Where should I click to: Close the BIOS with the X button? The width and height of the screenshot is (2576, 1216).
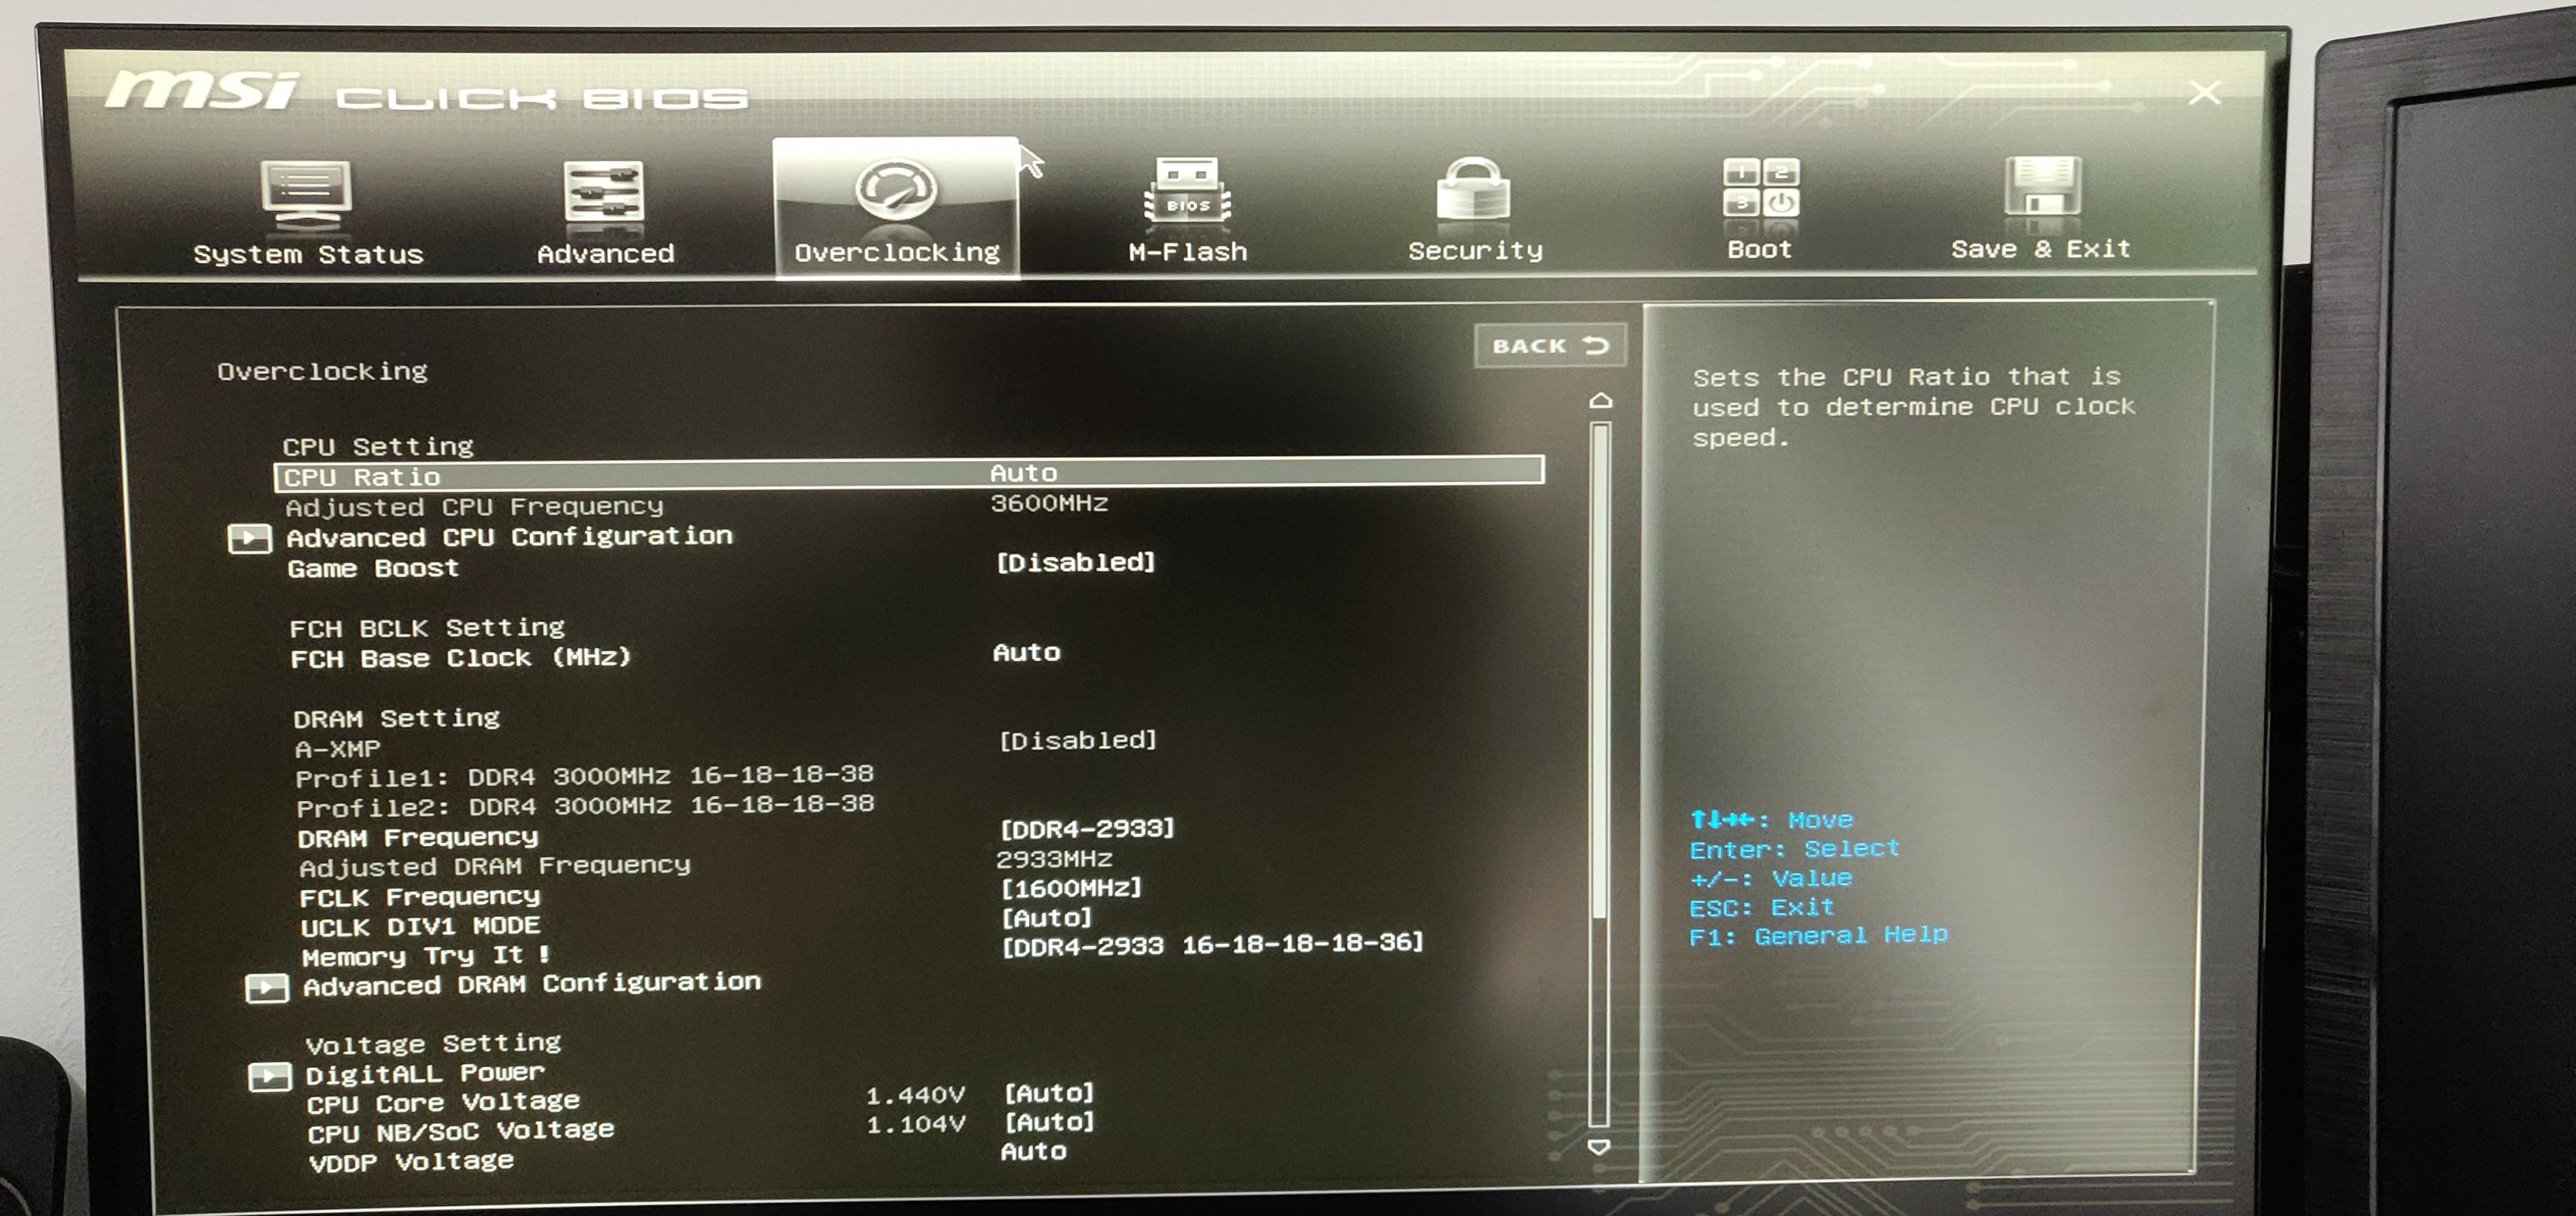click(x=2204, y=94)
